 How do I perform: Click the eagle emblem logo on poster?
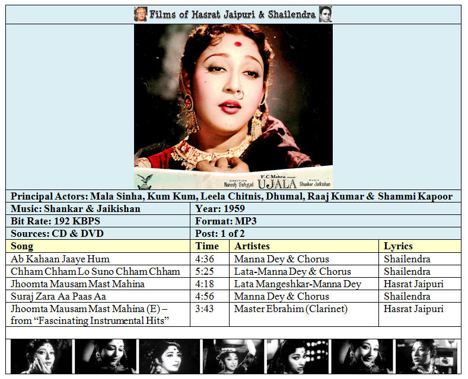click(145, 181)
